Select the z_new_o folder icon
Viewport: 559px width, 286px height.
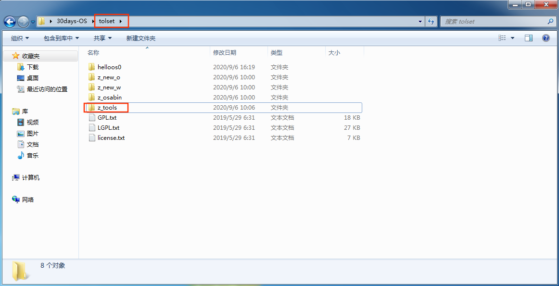91,77
